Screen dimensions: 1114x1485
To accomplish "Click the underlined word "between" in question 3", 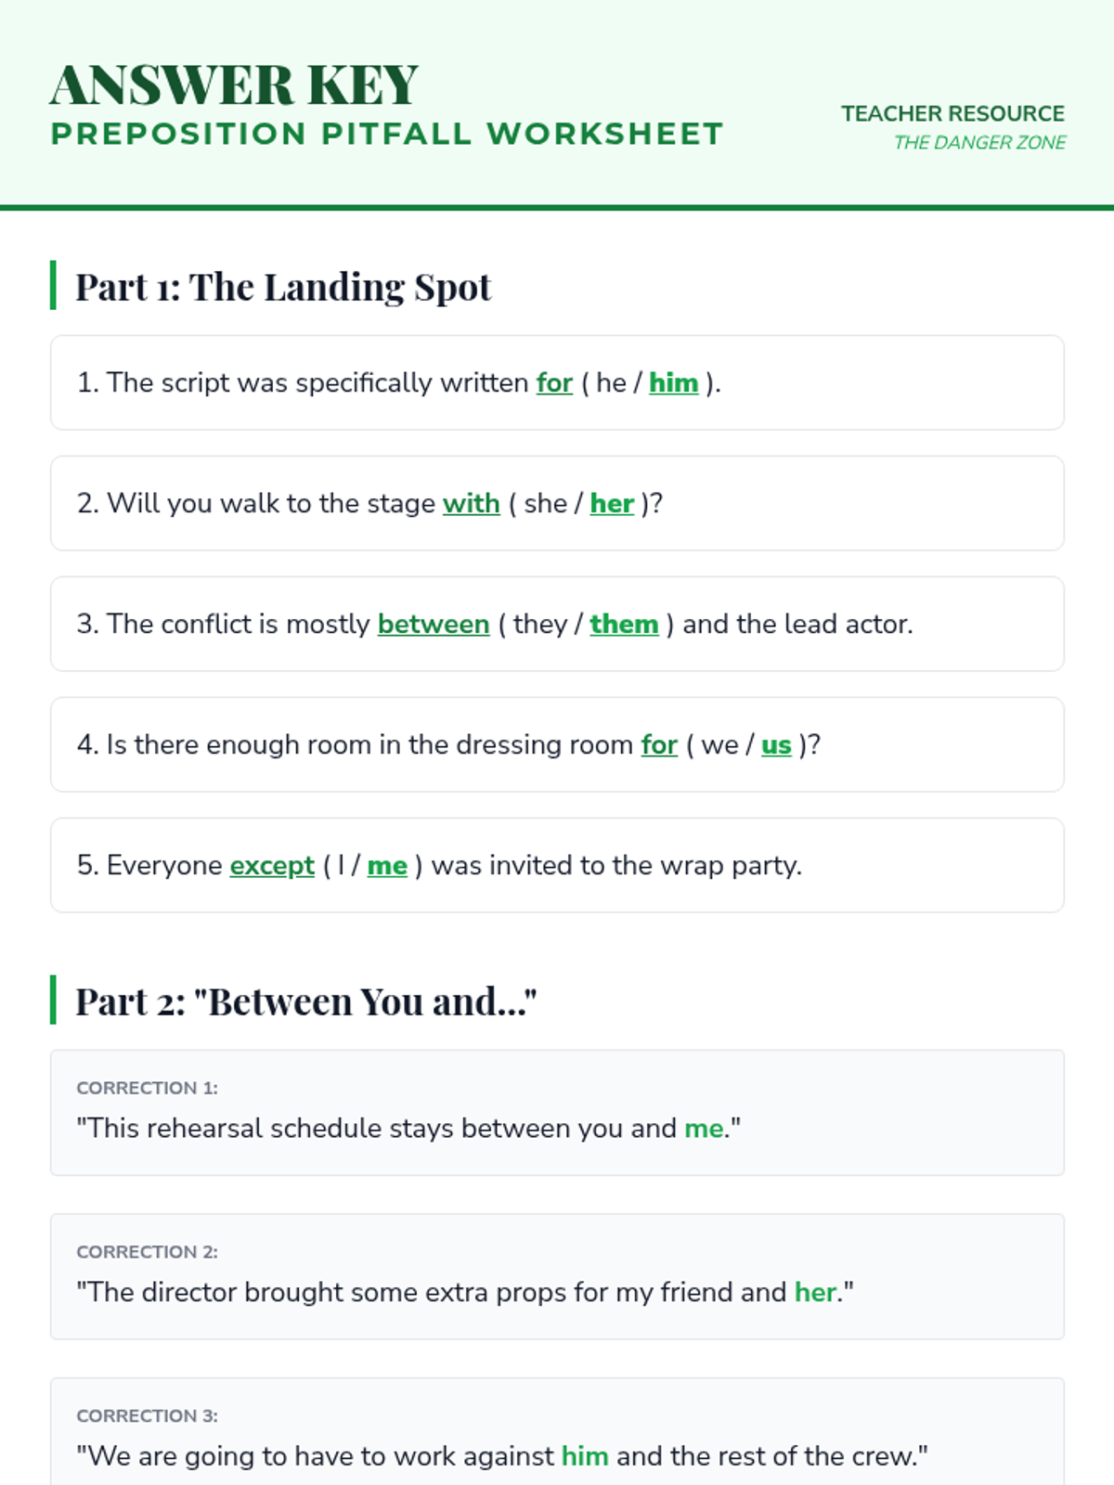I will tap(433, 625).
